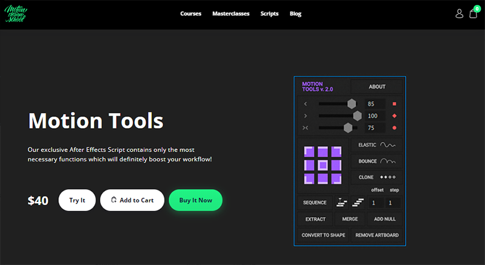
Task: Visit the Blog link
Action: (295, 13)
